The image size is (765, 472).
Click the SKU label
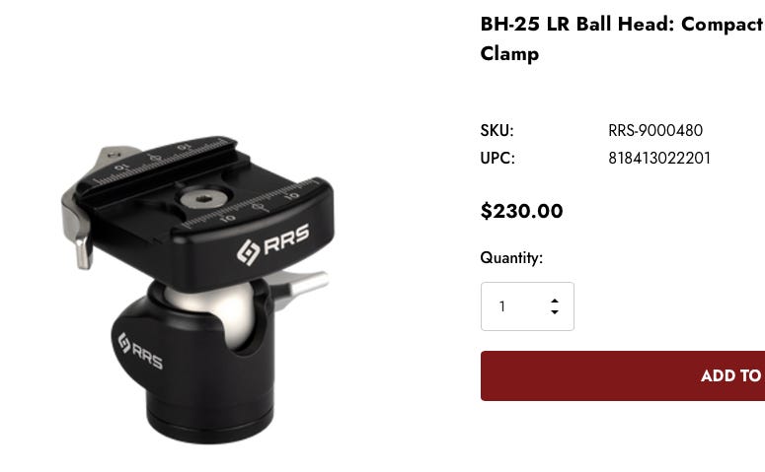pos(497,130)
